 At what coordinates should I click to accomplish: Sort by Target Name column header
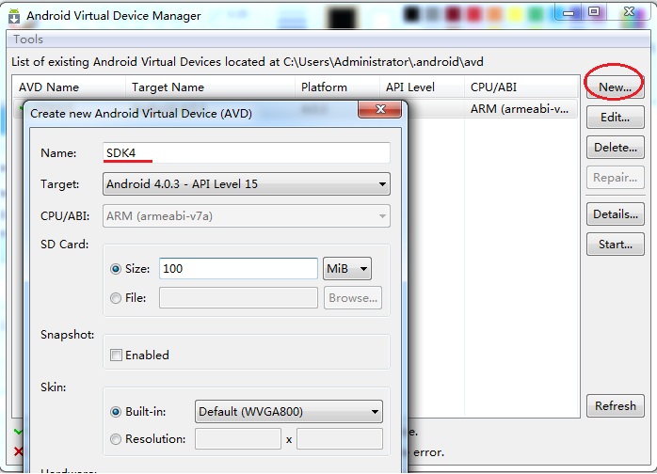pos(210,87)
